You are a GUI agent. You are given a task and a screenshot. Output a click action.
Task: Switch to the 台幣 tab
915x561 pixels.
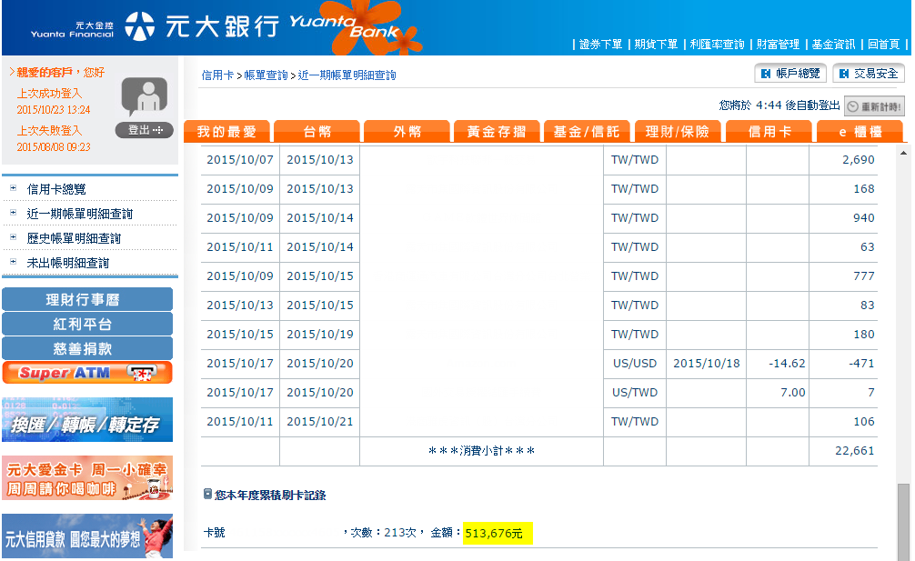[x=317, y=132]
